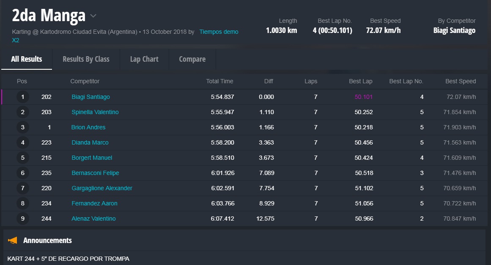Open Gargaglione Alexander's competitor page
The image size is (491, 265).
[x=101, y=188]
